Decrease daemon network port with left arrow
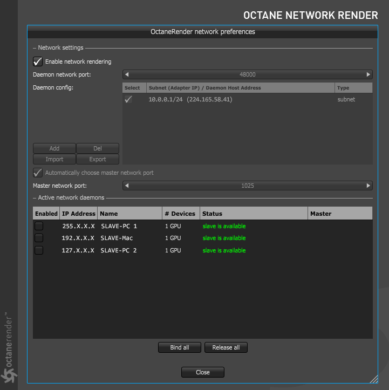 coord(127,74)
